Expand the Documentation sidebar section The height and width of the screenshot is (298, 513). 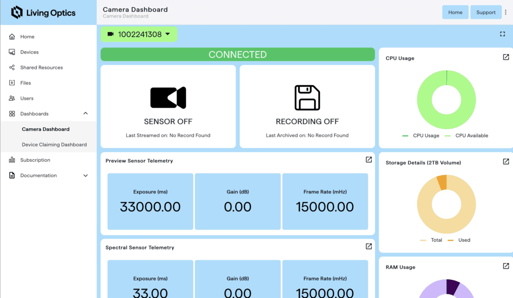[85, 176]
